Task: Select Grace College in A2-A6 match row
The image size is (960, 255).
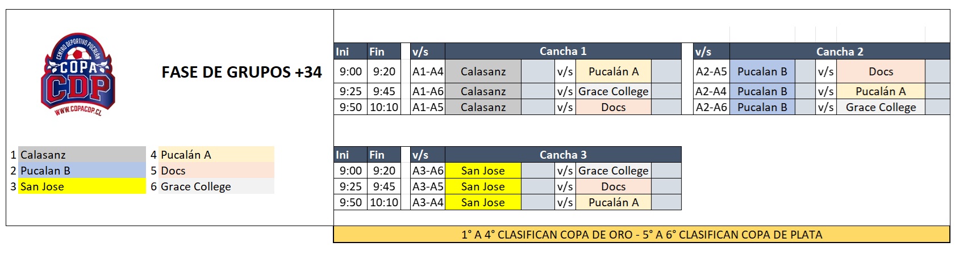Action: tap(880, 107)
